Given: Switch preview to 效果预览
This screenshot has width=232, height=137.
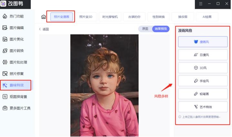Looking at the screenshot, I should coord(161,29).
